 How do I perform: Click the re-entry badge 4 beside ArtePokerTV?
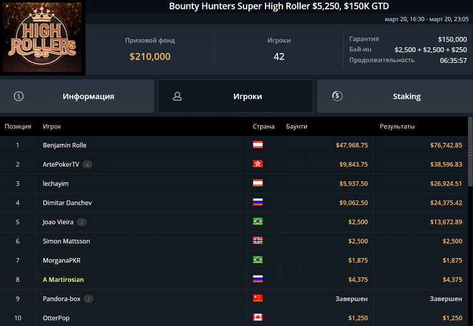(87, 165)
